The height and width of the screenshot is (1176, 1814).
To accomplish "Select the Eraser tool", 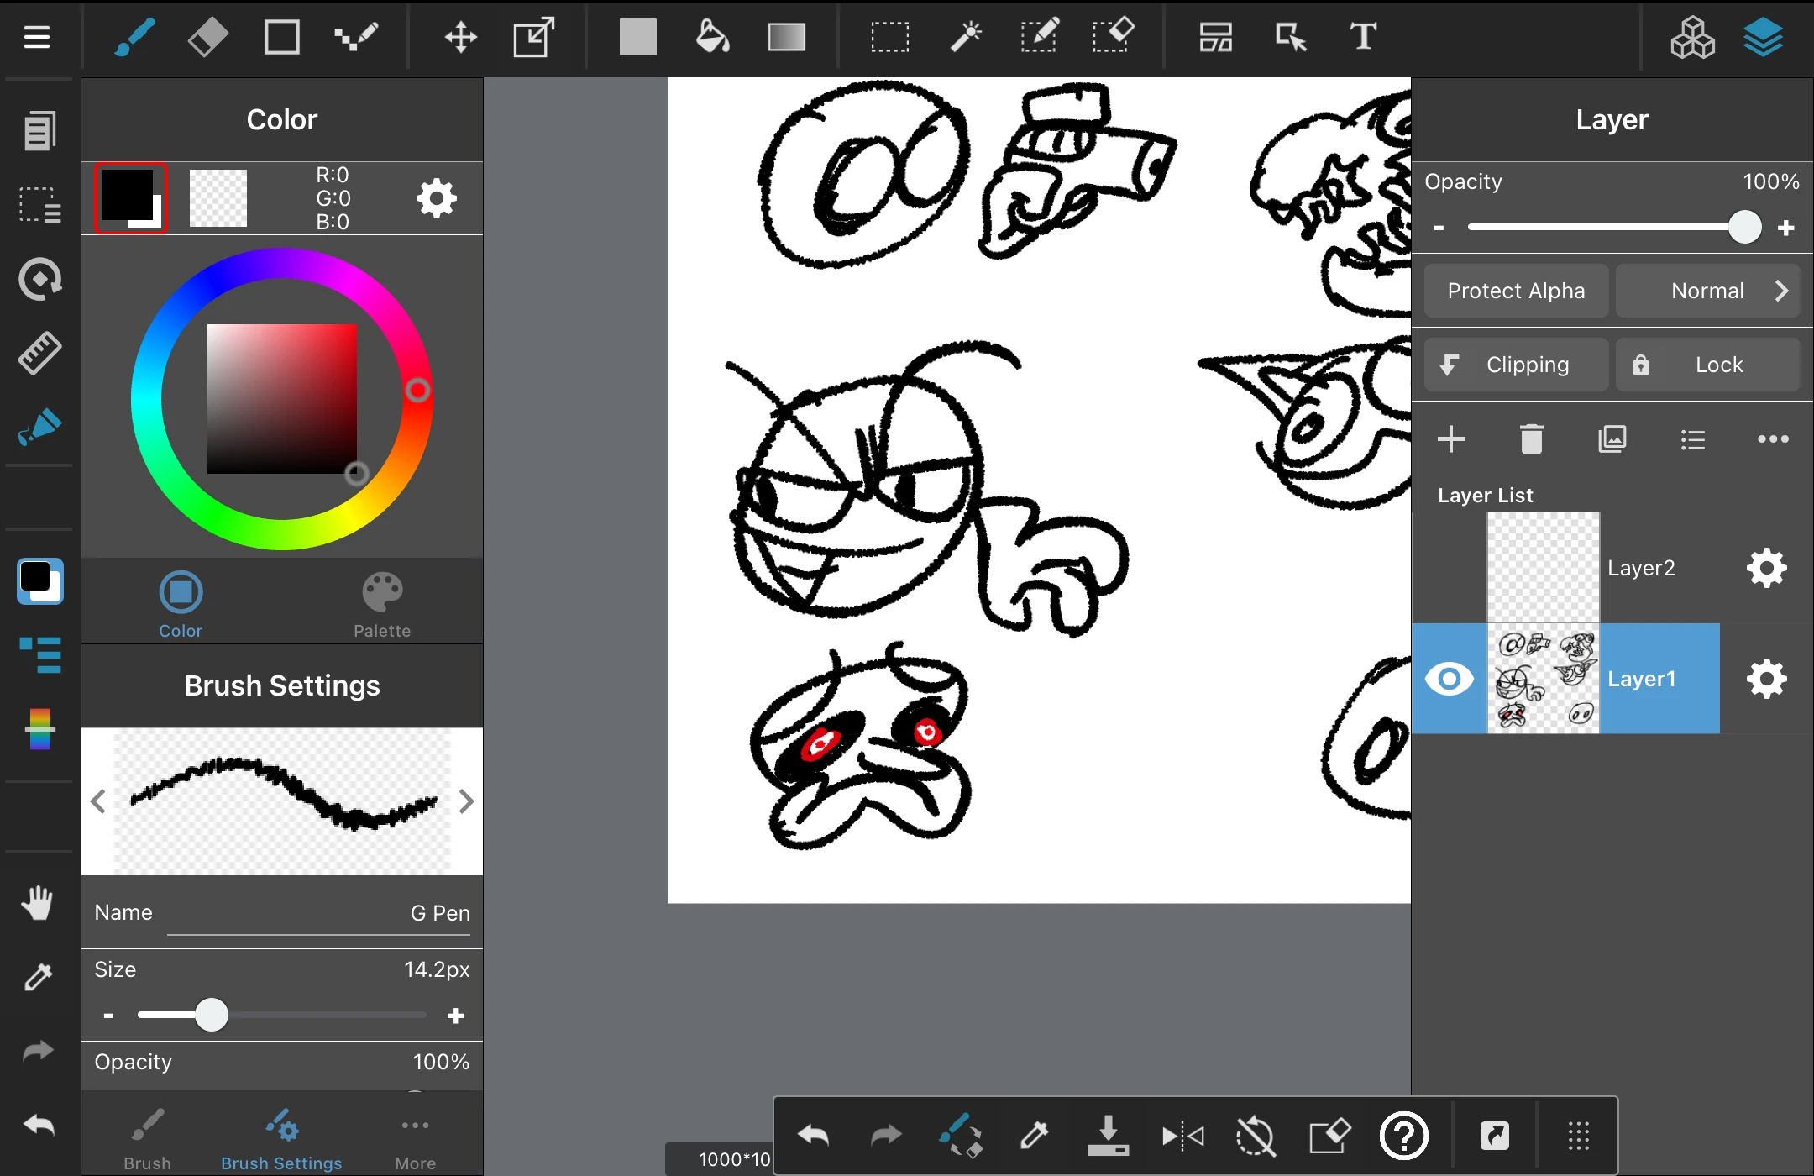I will pos(207,37).
